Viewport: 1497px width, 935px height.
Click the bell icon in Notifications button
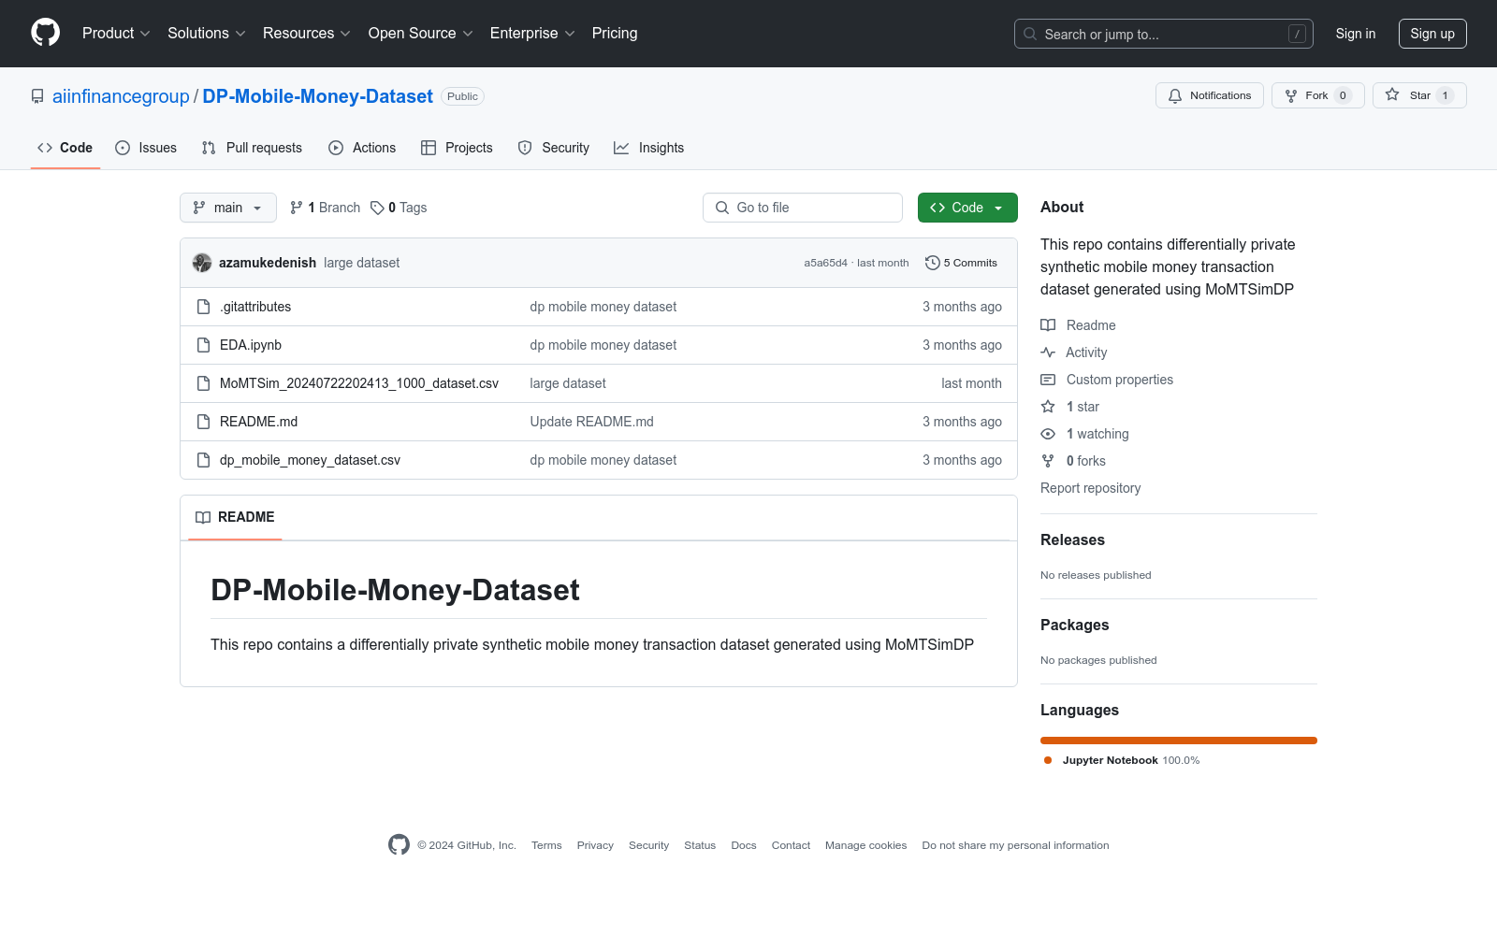tap(1175, 95)
